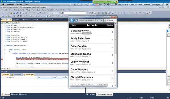Viewport: 170px width, 99px height.
Task: Click the browser window's vertical scrollbar thumb
Action: (116, 39)
